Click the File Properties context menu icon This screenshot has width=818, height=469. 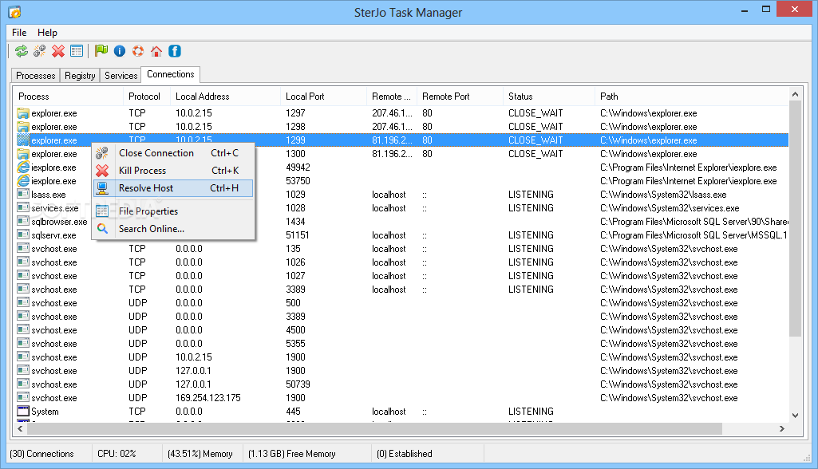[102, 211]
